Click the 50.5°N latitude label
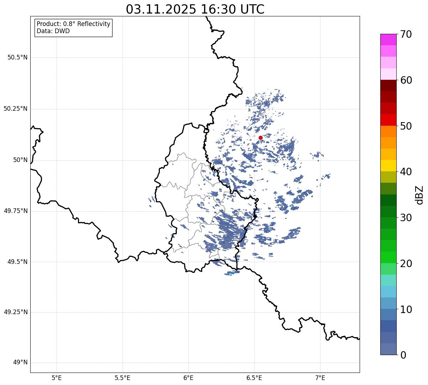The height and width of the screenshot is (385, 428). coord(17,57)
